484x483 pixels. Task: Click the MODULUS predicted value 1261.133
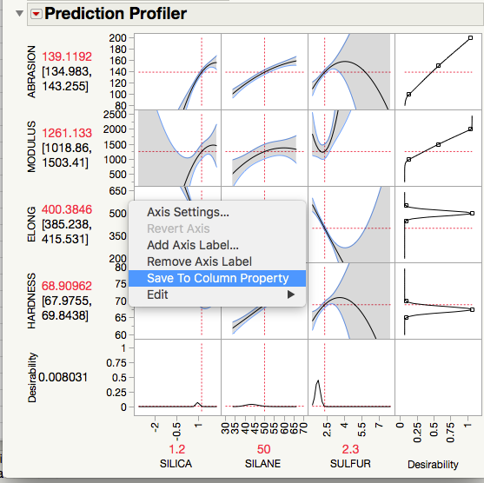point(67,133)
